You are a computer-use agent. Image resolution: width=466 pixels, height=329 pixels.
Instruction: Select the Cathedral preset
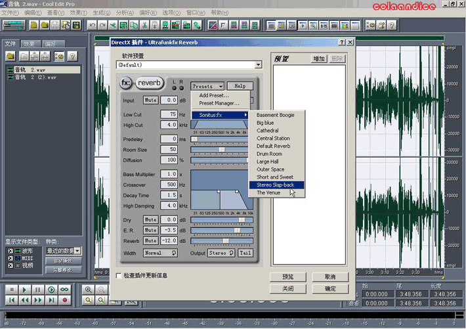(x=267, y=131)
